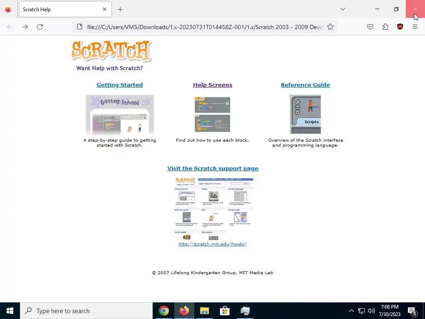Image resolution: width=425 pixels, height=319 pixels.
Task: Click the Getting Started thumbnail image
Action: [x=120, y=115]
